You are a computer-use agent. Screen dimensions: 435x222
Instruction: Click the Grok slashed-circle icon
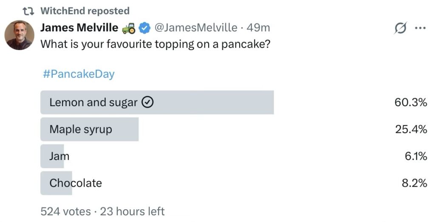click(400, 28)
